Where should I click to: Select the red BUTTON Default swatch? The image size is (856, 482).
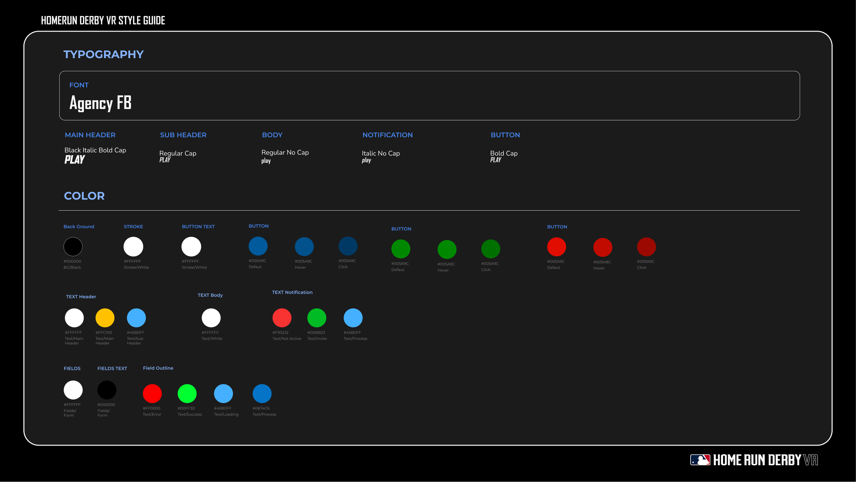point(556,247)
